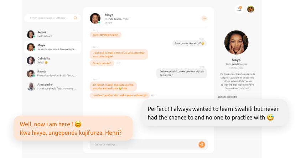
Task: Click Maya's name in the chat header
Action: point(109,15)
